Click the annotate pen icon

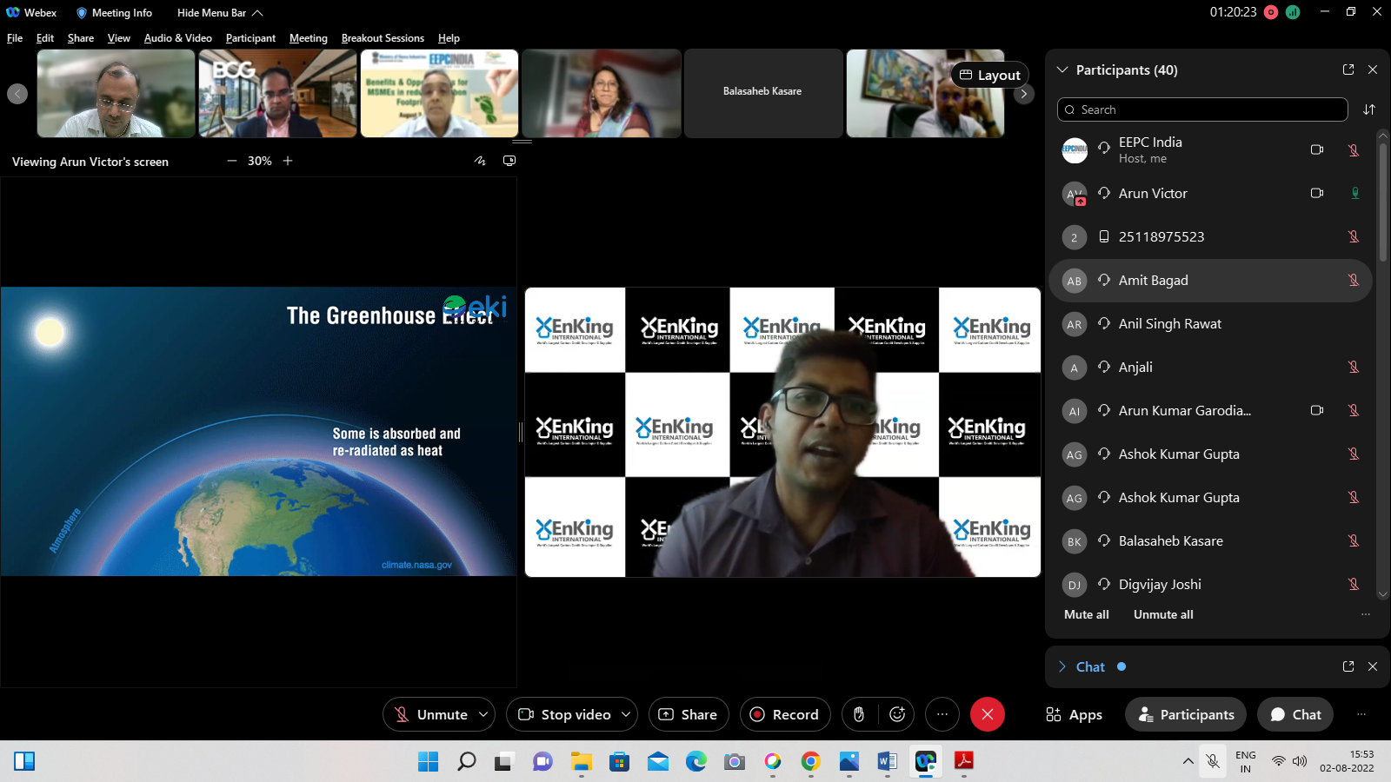[480, 161]
